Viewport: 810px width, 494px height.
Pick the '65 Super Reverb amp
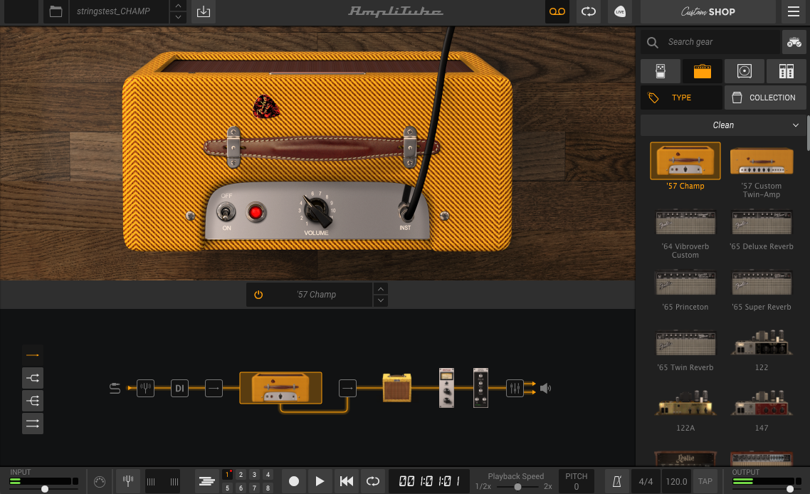pos(762,283)
